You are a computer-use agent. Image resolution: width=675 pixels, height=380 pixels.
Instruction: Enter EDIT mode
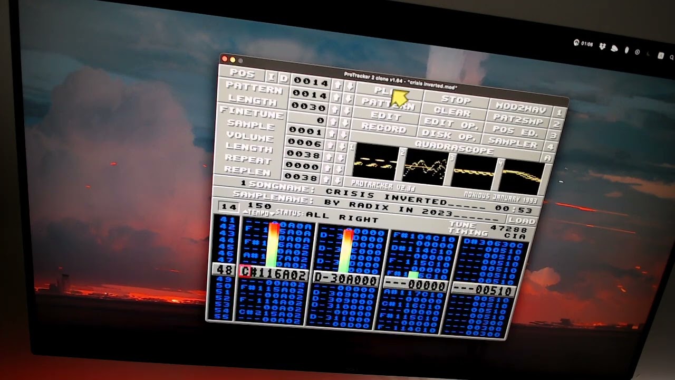(x=387, y=116)
